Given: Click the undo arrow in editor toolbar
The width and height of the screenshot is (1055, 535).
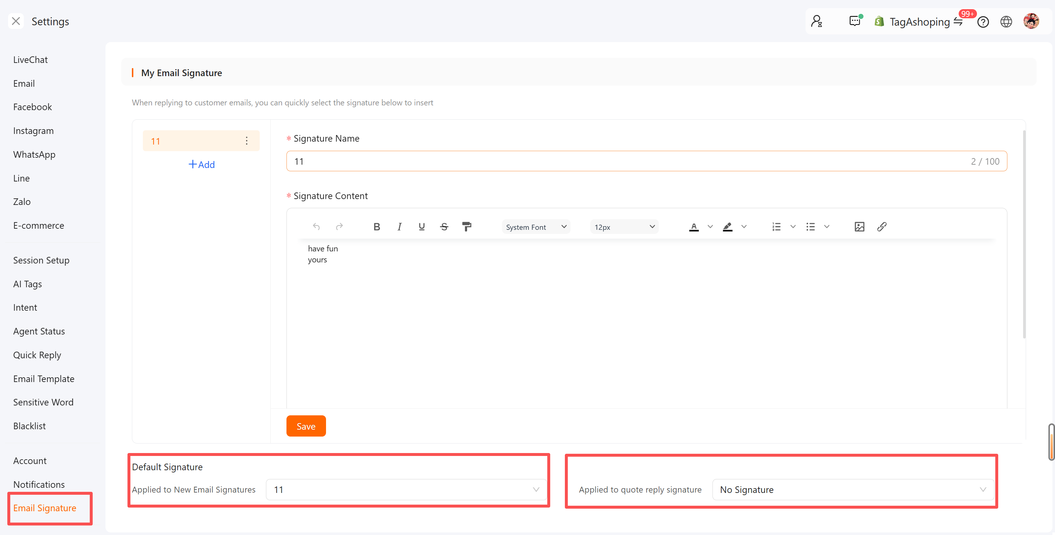Looking at the screenshot, I should [x=316, y=227].
